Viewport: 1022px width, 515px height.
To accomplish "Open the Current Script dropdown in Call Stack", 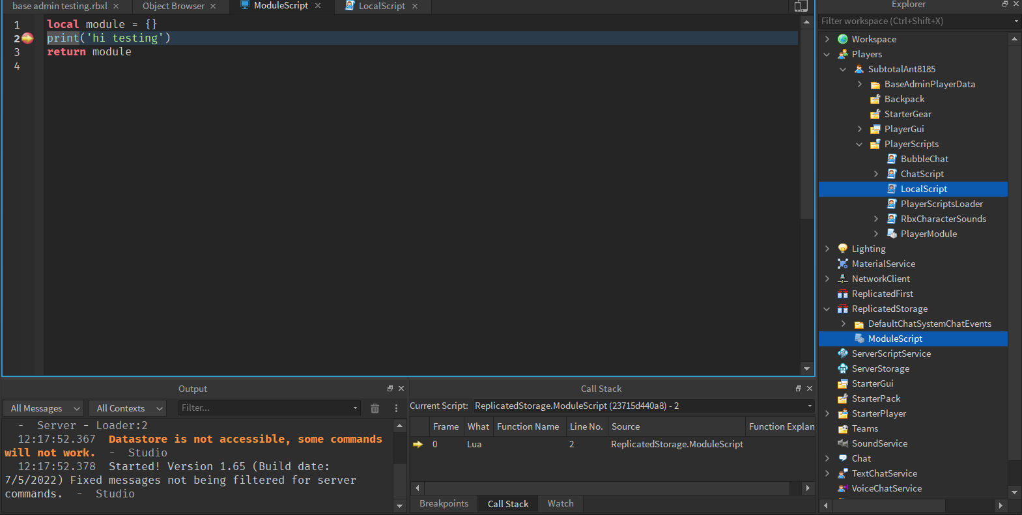I will [644, 406].
